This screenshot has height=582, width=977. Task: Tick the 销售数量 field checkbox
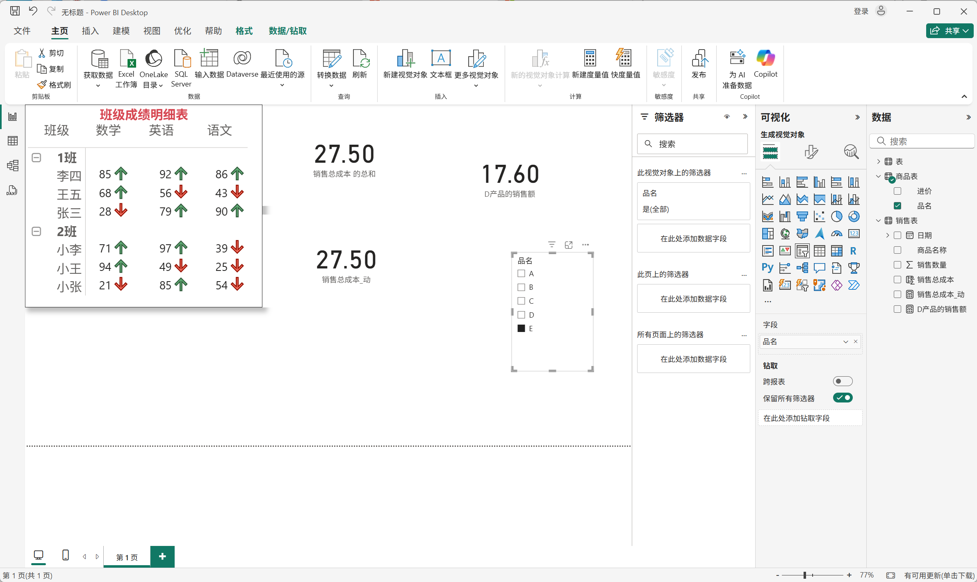[x=897, y=265]
